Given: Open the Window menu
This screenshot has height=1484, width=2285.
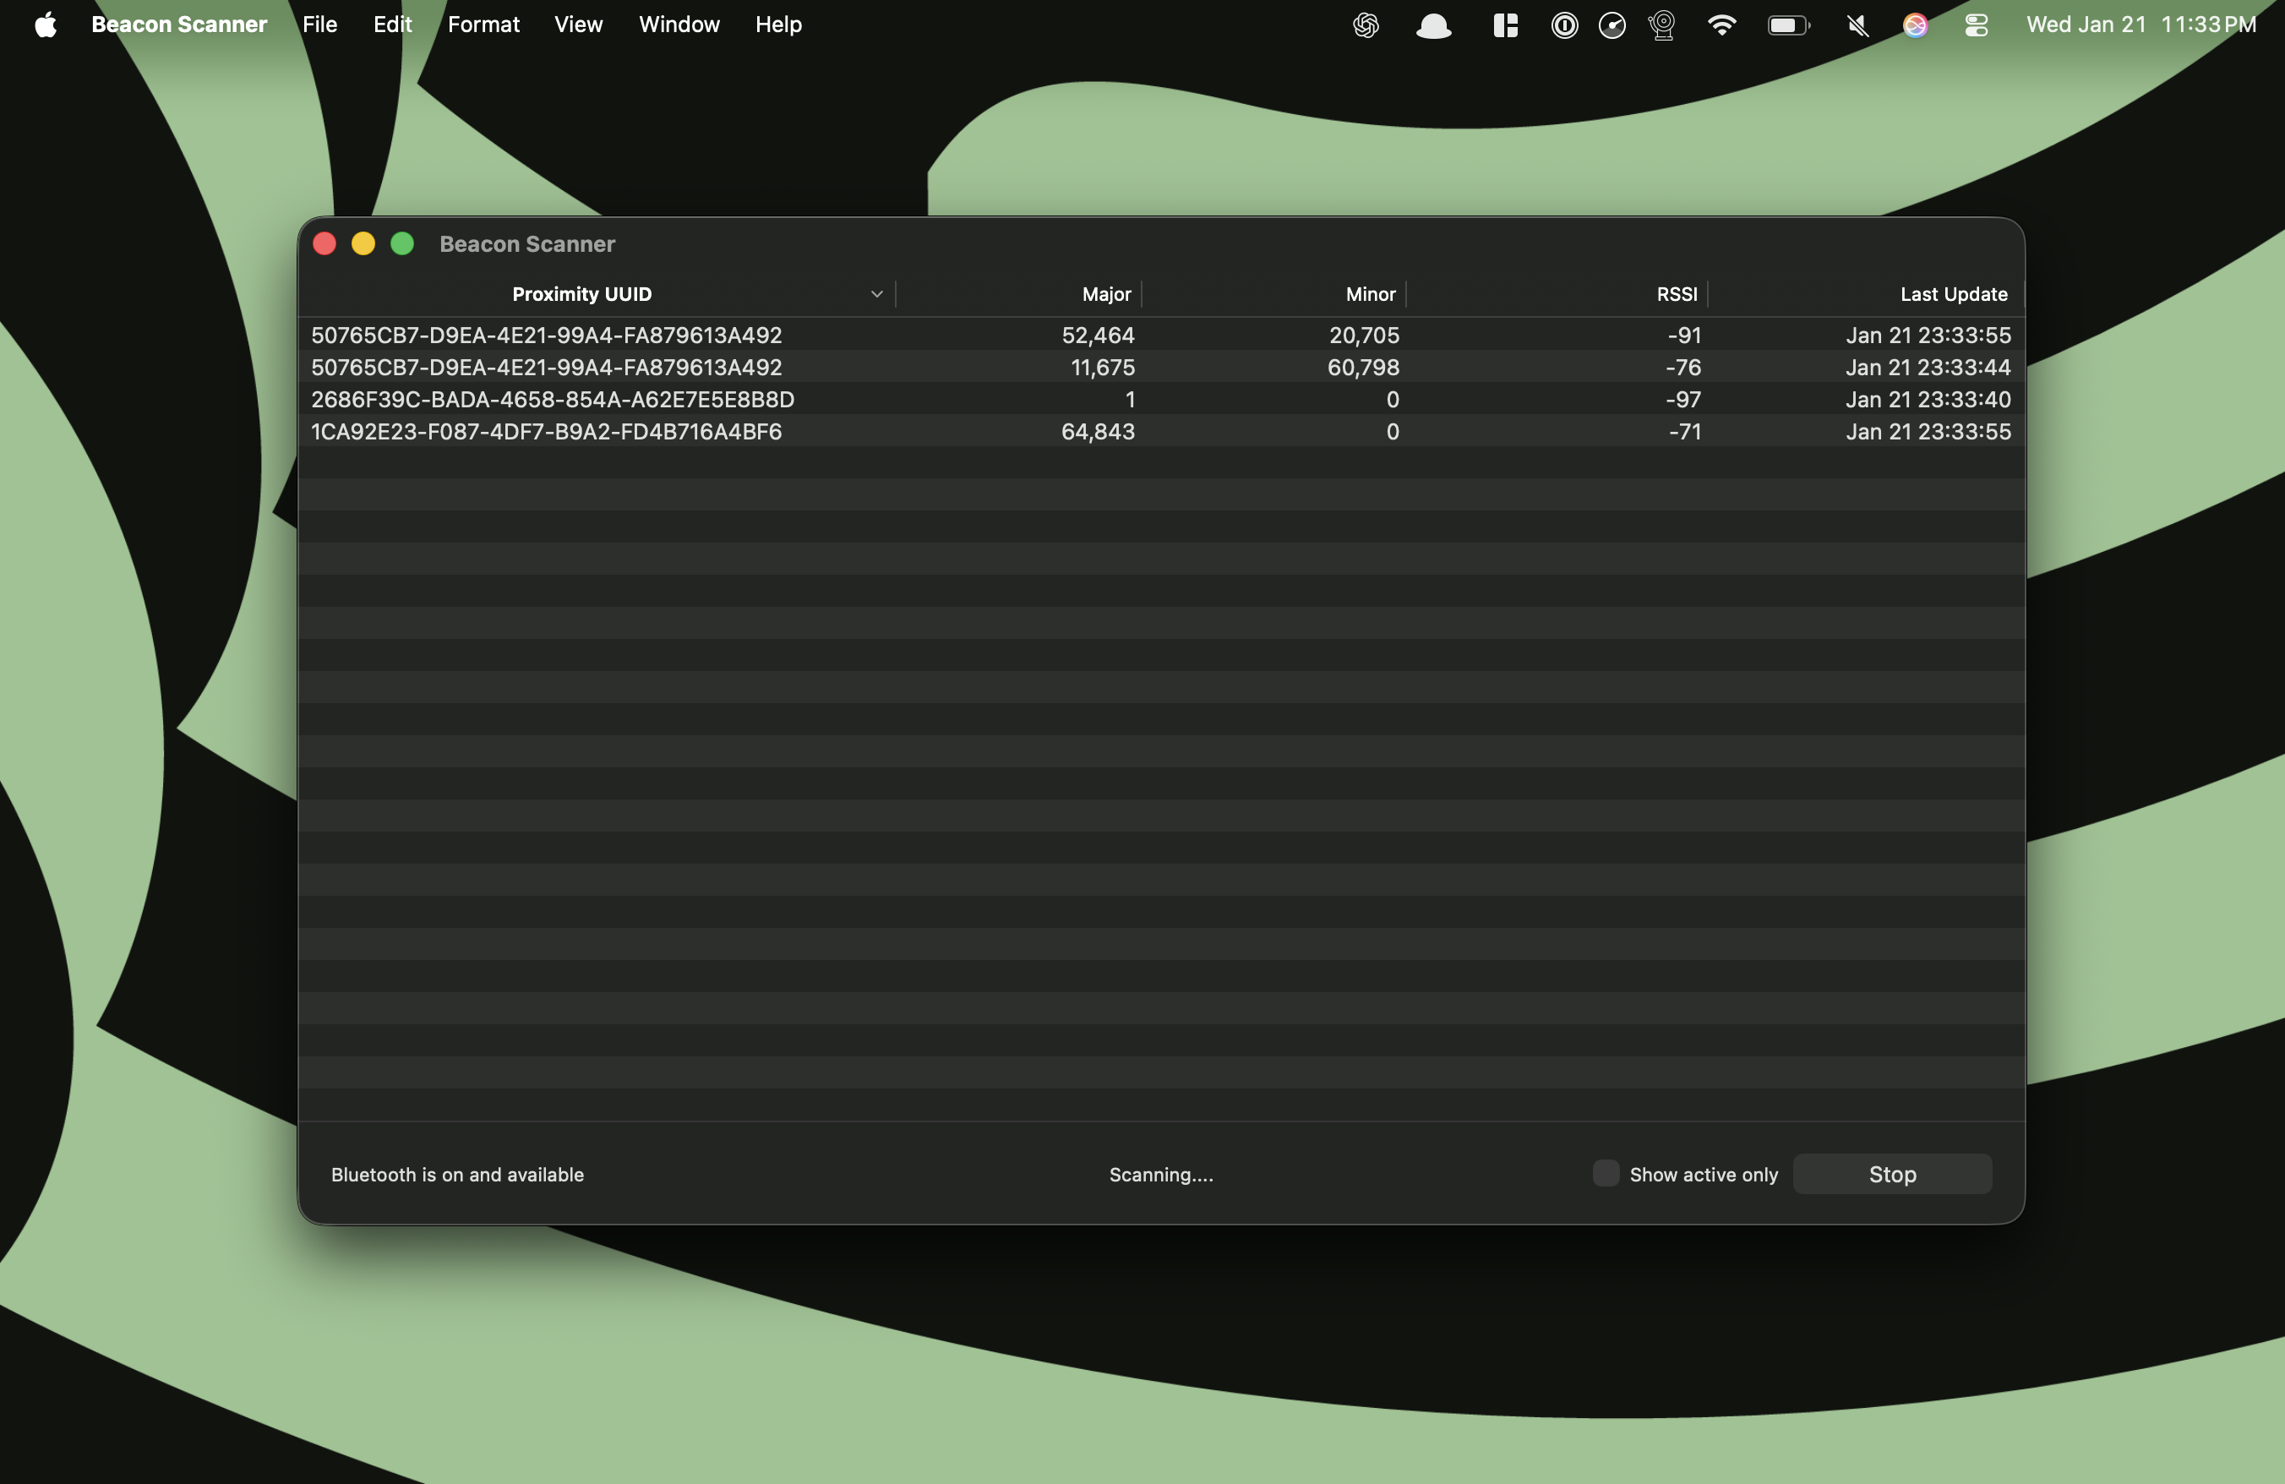Looking at the screenshot, I should pos(679,25).
